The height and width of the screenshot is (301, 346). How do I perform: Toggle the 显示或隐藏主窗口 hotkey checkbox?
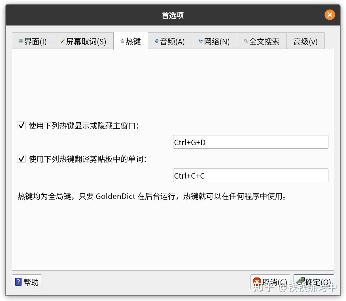pos(22,125)
